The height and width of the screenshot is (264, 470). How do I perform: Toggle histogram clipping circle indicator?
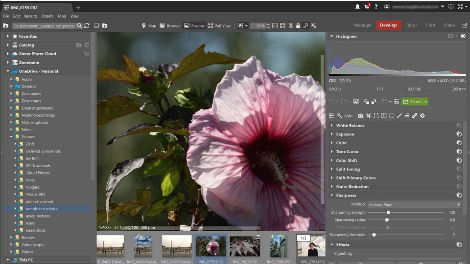point(463,36)
